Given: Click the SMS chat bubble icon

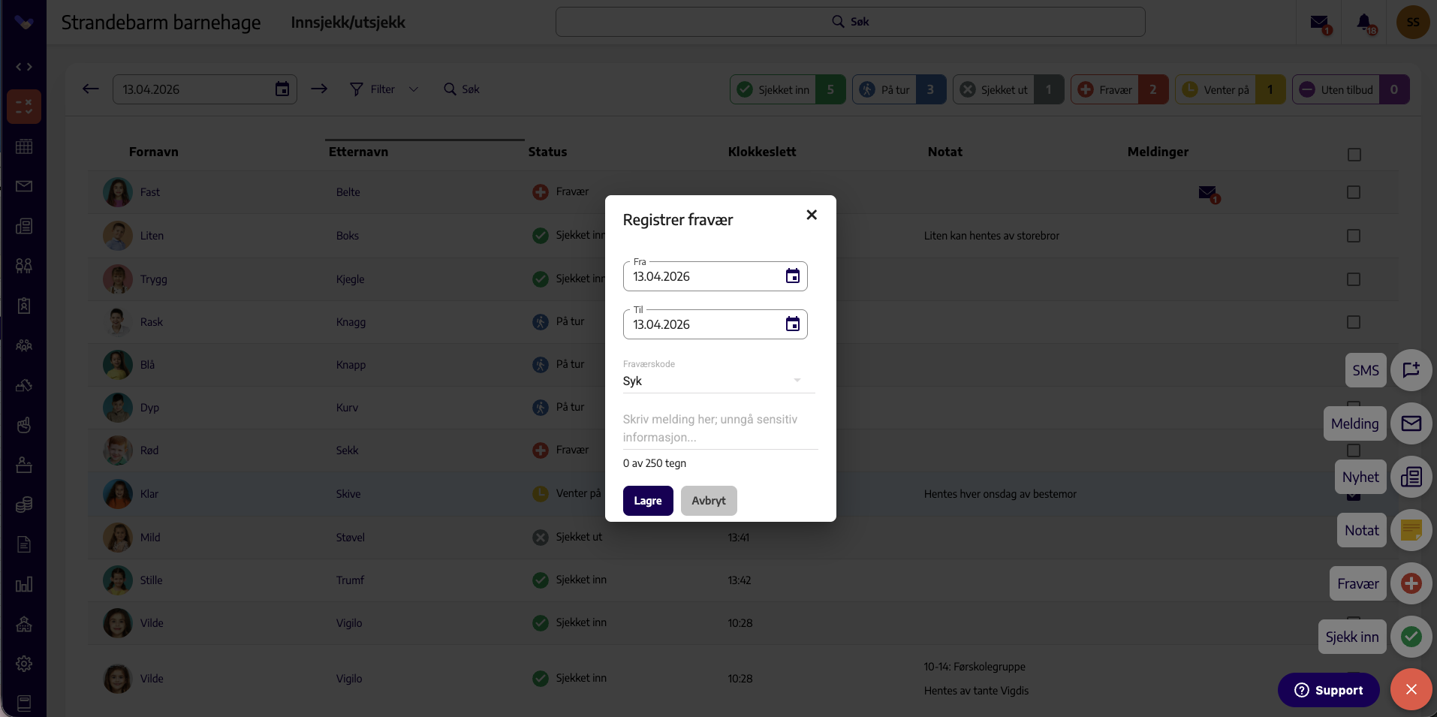Looking at the screenshot, I should 1411,370.
